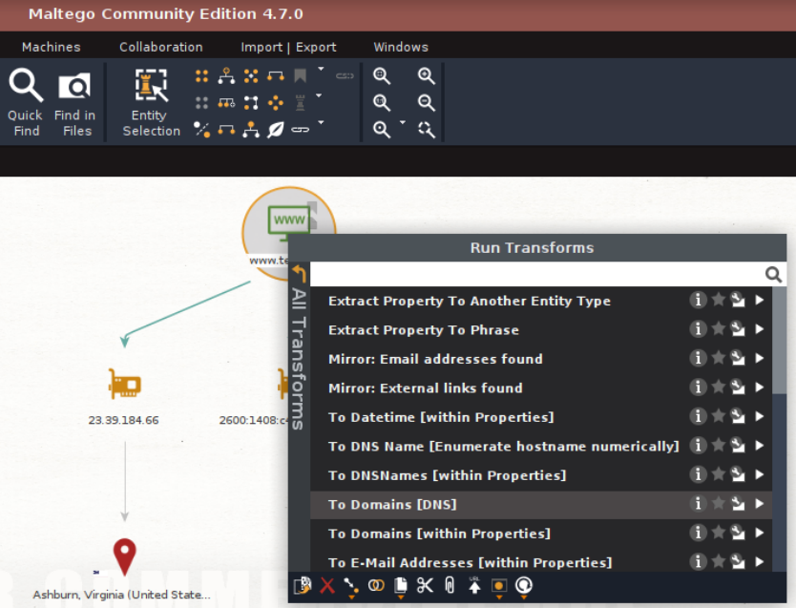Click the Add Parents tree icon with plus

(x=226, y=76)
